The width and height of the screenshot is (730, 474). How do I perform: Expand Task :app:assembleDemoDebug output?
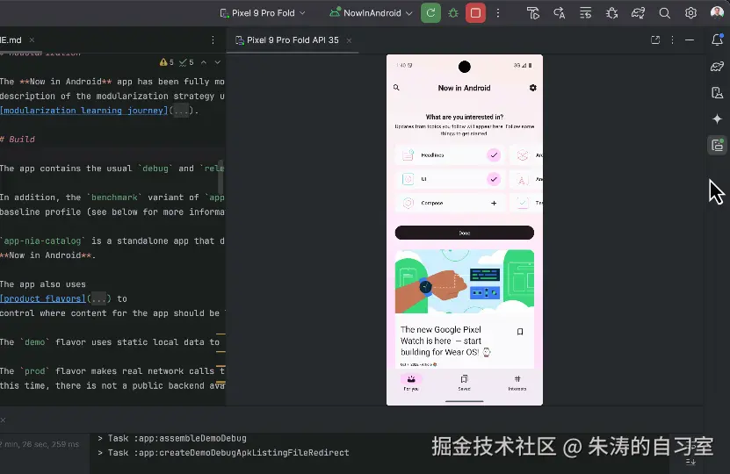tap(99, 438)
